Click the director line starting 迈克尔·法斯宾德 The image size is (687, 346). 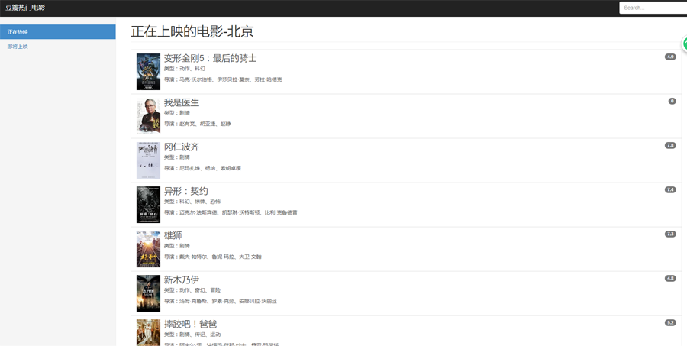pyautogui.click(x=231, y=212)
